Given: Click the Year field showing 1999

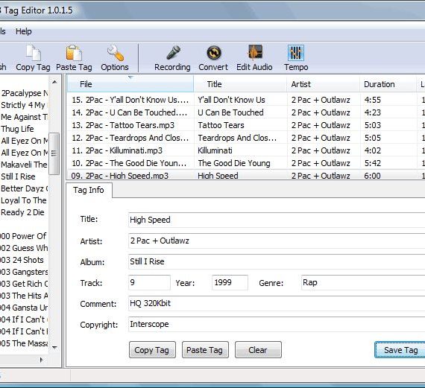Looking at the screenshot, I should tap(230, 282).
